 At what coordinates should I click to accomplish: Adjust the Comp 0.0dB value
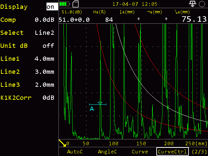click(x=45, y=20)
